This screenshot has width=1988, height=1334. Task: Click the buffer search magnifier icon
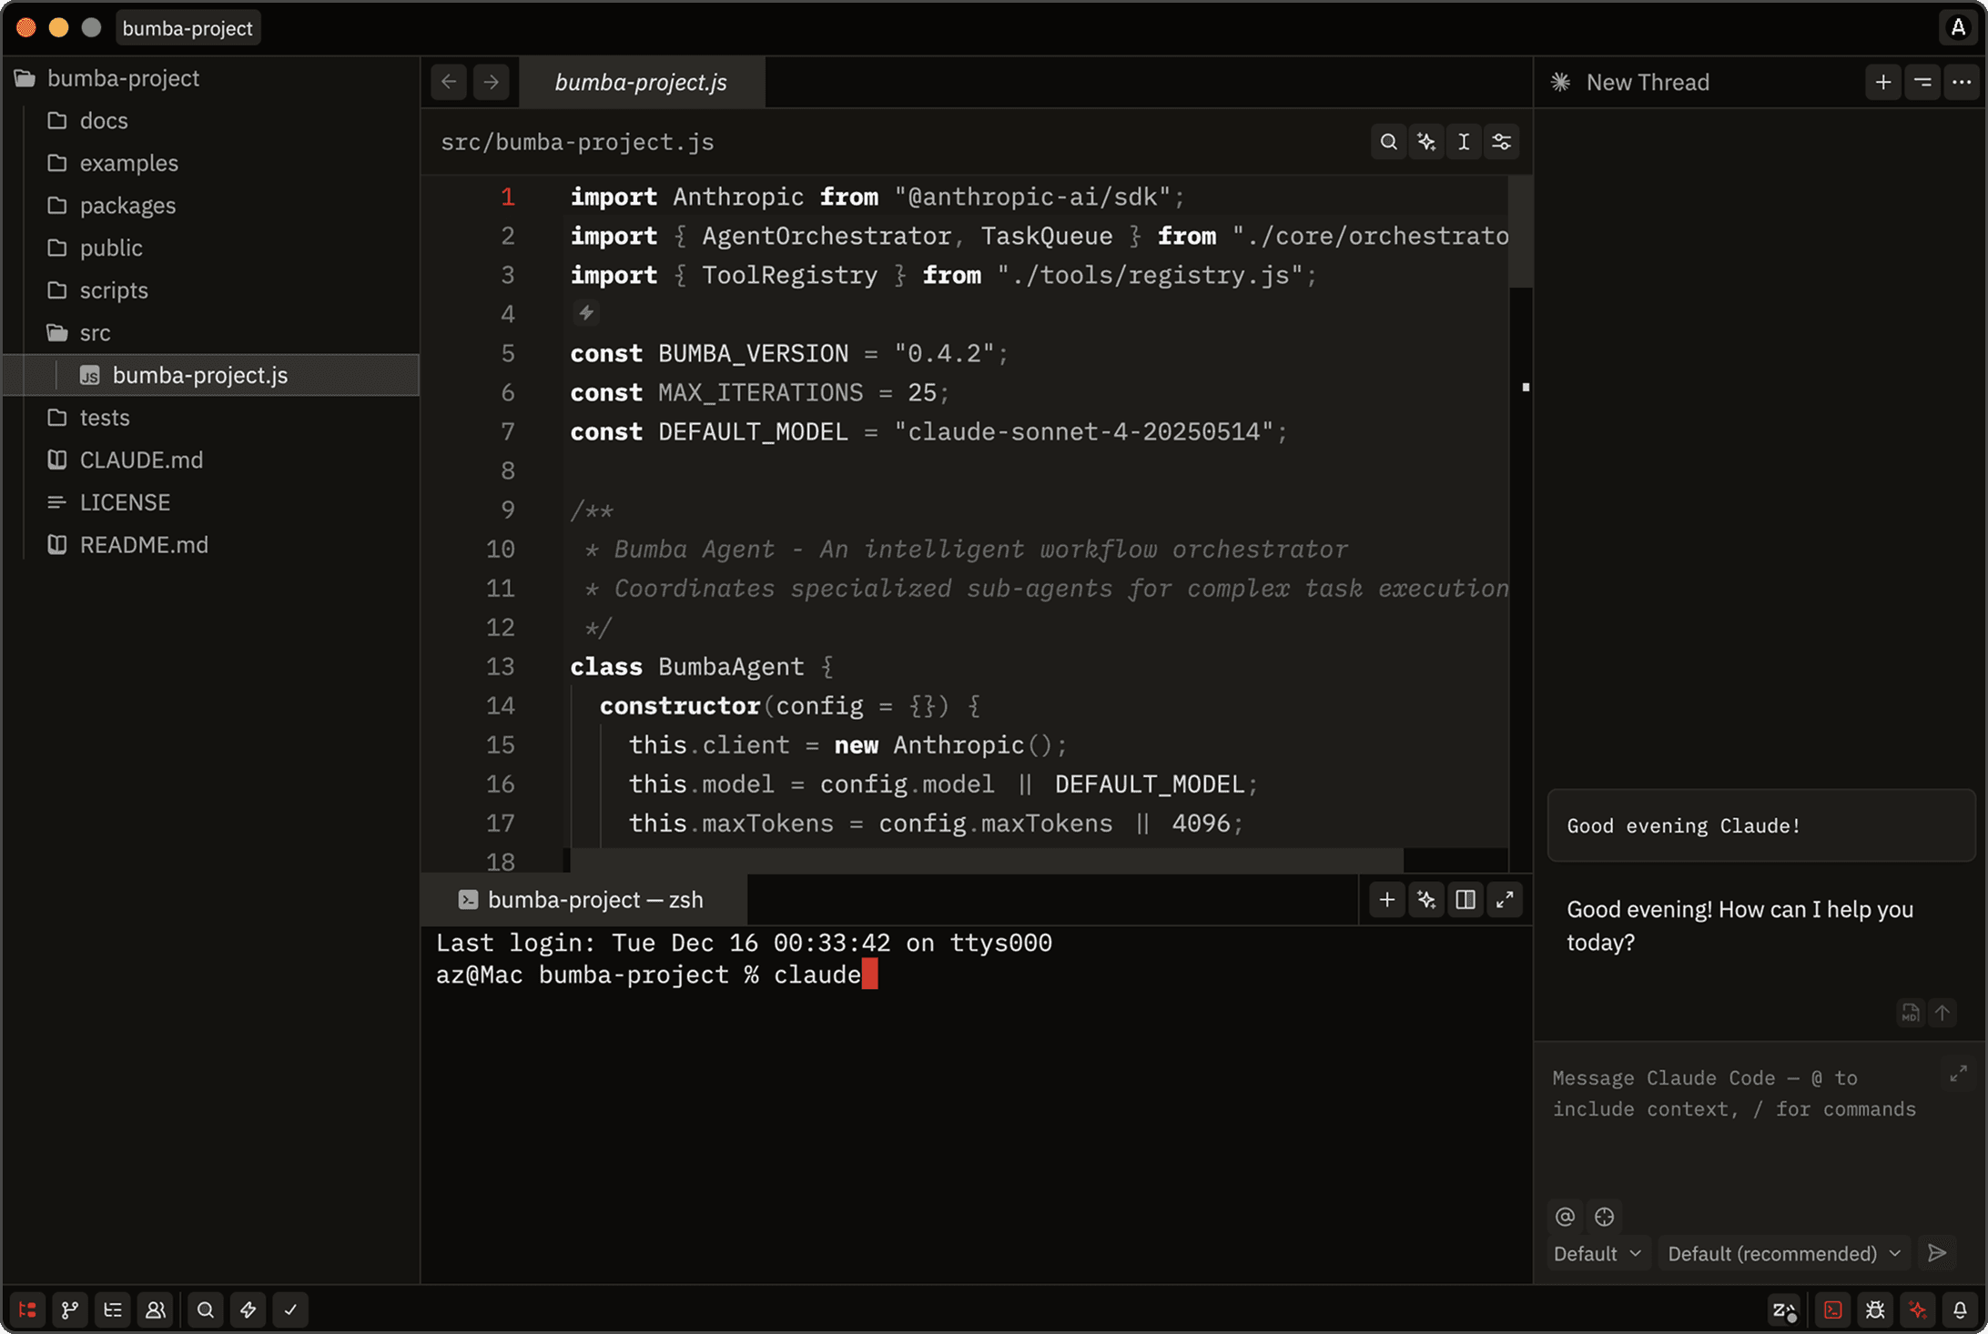(x=1388, y=142)
